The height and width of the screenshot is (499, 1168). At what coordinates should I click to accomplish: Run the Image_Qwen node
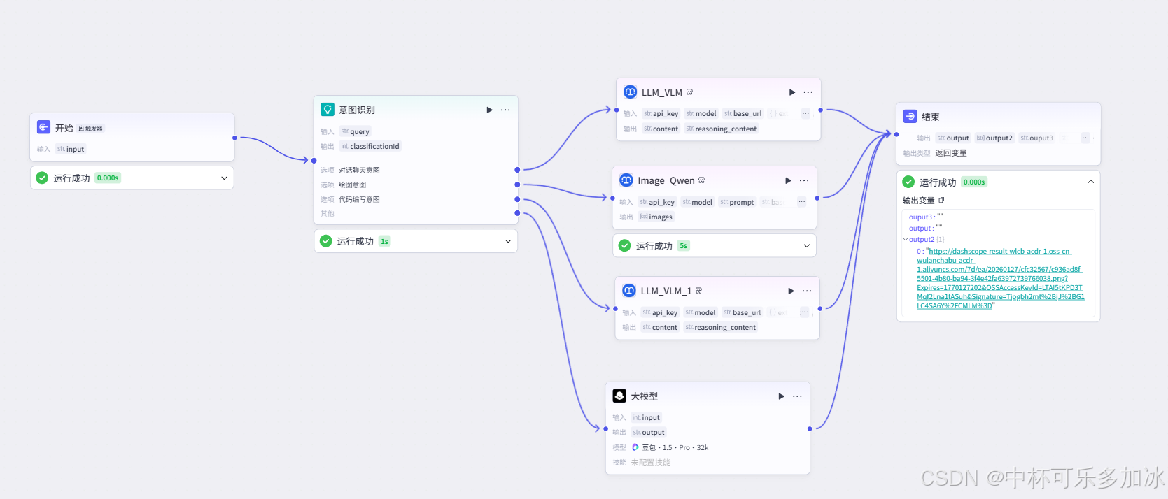pos(788,180)
